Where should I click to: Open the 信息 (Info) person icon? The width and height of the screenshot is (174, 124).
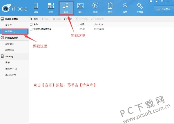point(125,7)
